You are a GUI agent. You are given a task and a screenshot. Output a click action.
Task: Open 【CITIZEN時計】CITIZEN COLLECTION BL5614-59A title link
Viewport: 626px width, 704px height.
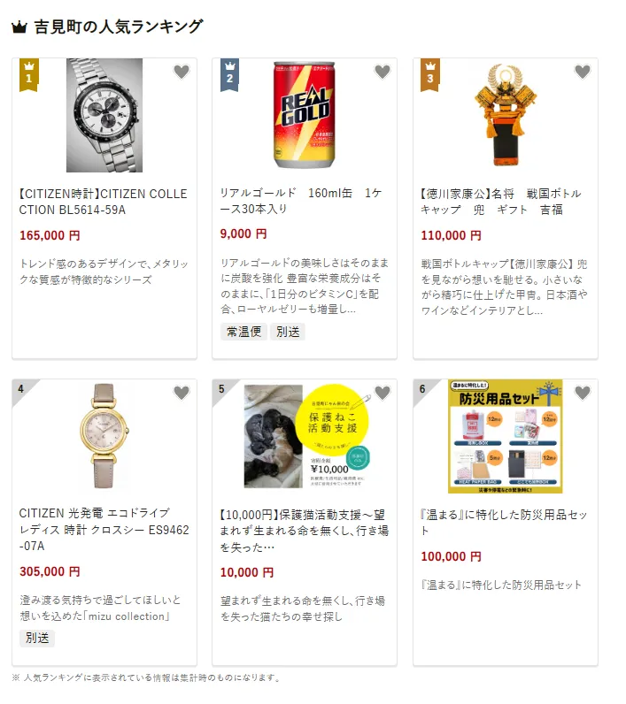tap(104, 202)
